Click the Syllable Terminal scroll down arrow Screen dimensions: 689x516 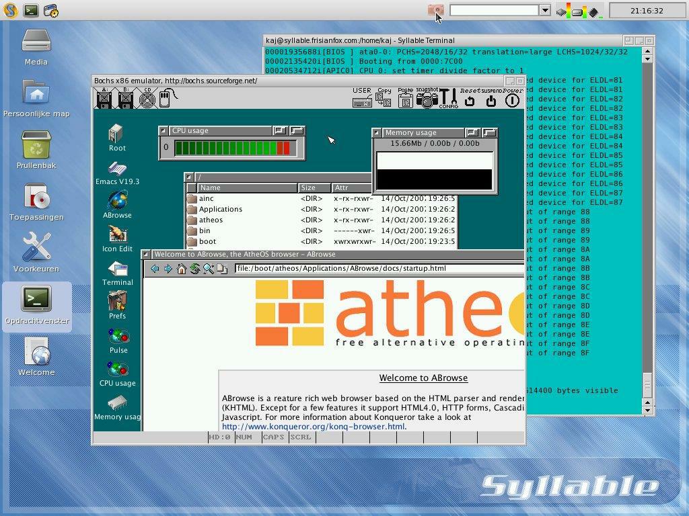tap(647, 409)
